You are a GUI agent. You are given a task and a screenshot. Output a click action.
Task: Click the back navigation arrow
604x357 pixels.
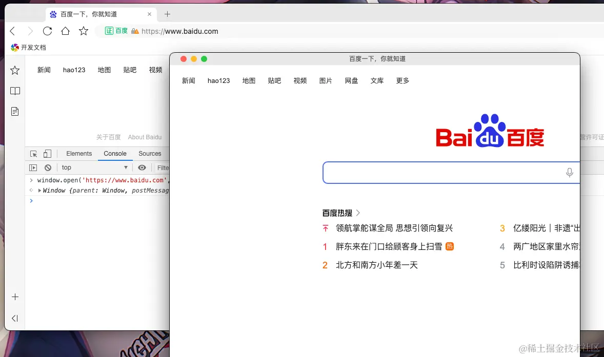coord(12,31)
